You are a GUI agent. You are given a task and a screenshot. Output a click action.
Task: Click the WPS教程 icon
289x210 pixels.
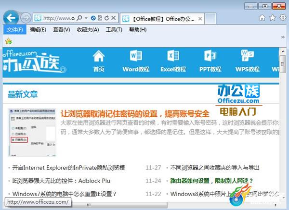click(x=248, y=56)
